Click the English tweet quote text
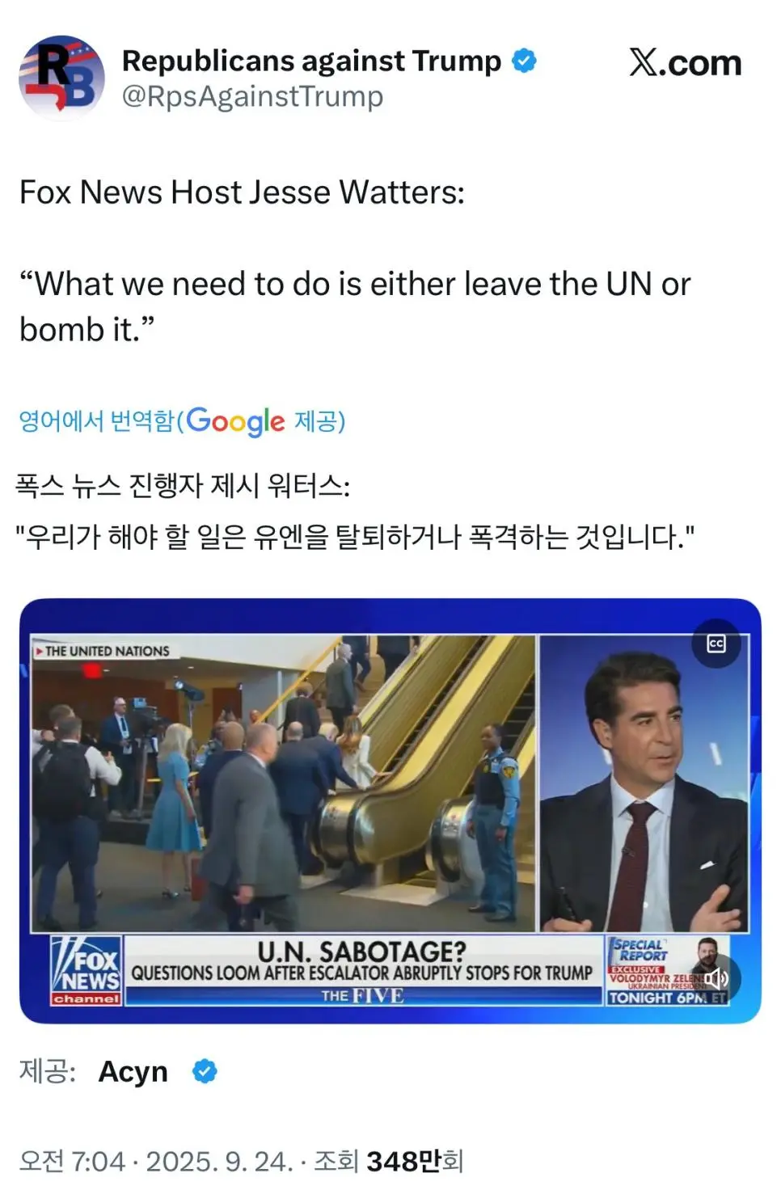781x1203 pixels. [355, 306]
